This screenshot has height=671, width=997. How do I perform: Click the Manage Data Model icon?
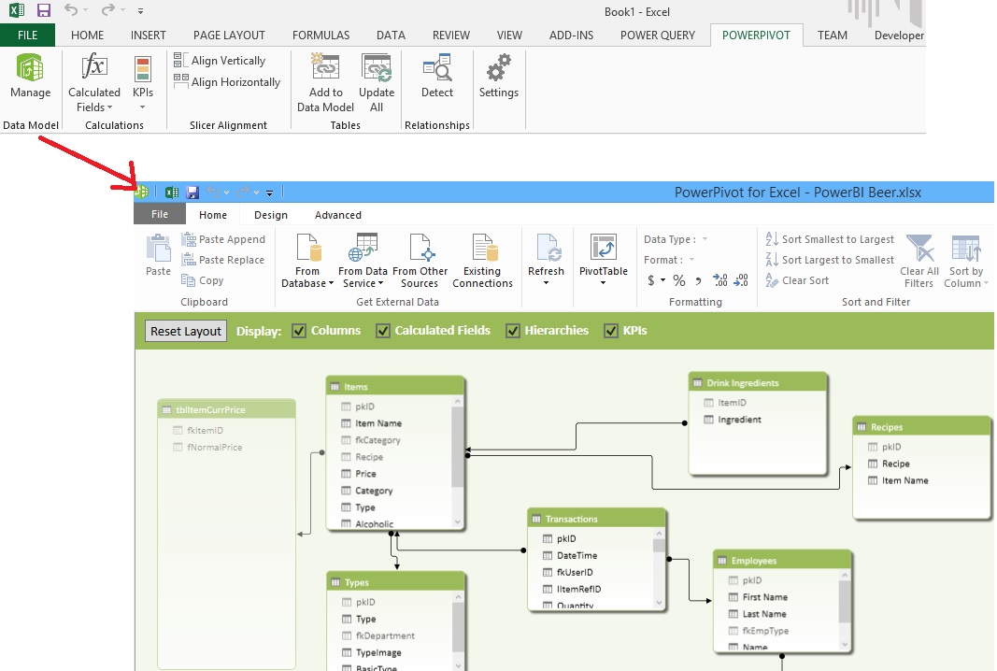click(x=31, y=69)
